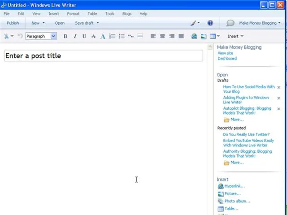287x215 pixels.
Task: Click Hyperlink icon in sidebar Insert section
Action: pyautogui.click(x=221, y=186)
